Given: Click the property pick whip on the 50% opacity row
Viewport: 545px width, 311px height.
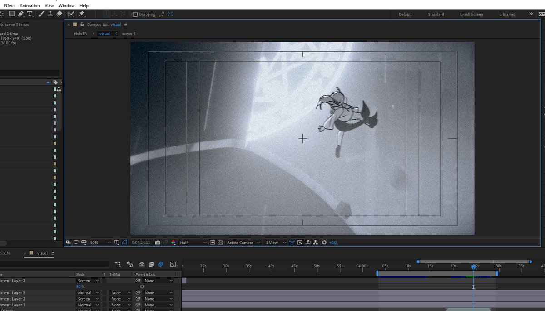Looking at the screenshot, I should coord(142,287).
